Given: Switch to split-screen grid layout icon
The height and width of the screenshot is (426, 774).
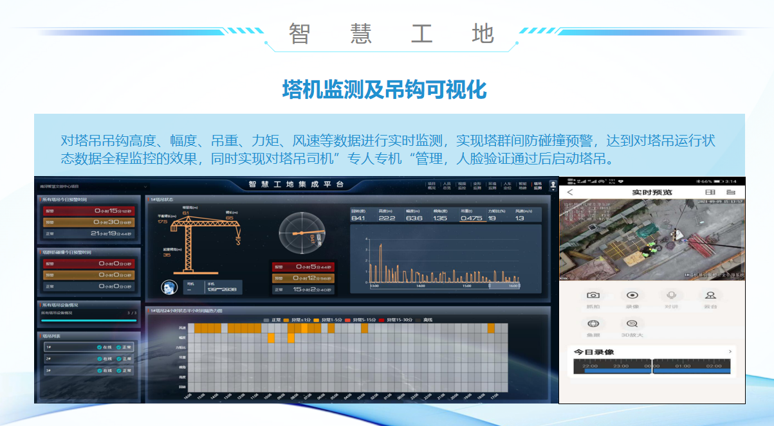Looking at the screenshot, I should point(710,192).
